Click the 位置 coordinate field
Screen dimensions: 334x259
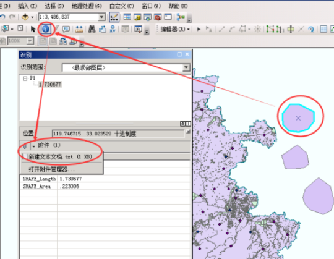(x=118, y=134)
